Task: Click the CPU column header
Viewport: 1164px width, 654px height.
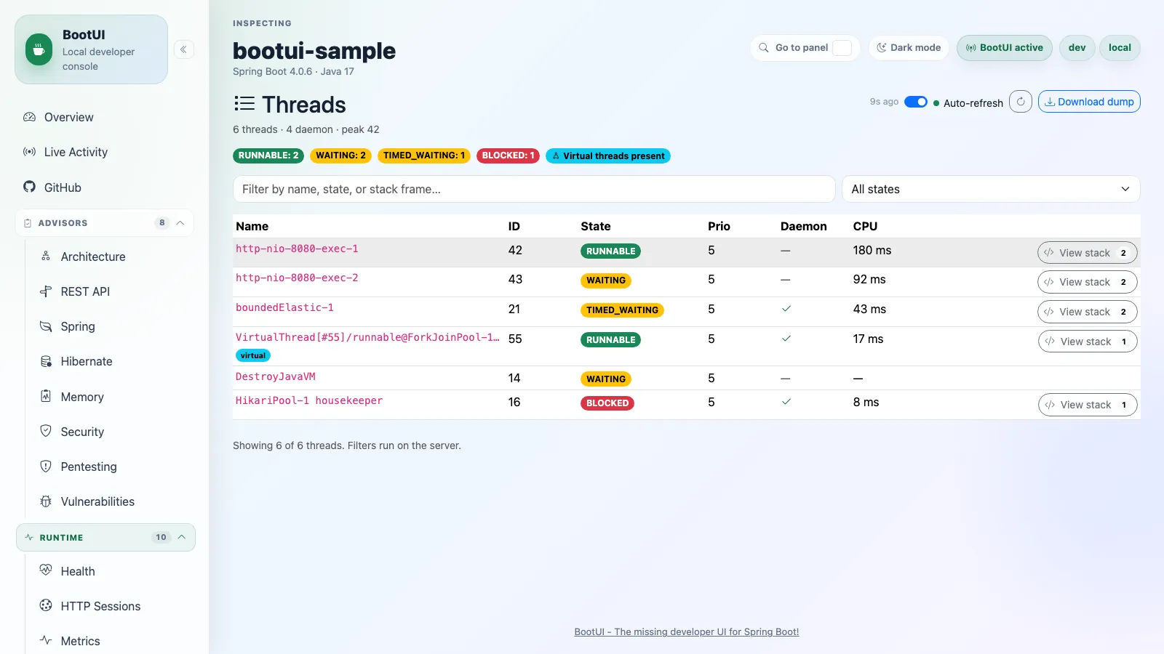Action: pos(865,226)
